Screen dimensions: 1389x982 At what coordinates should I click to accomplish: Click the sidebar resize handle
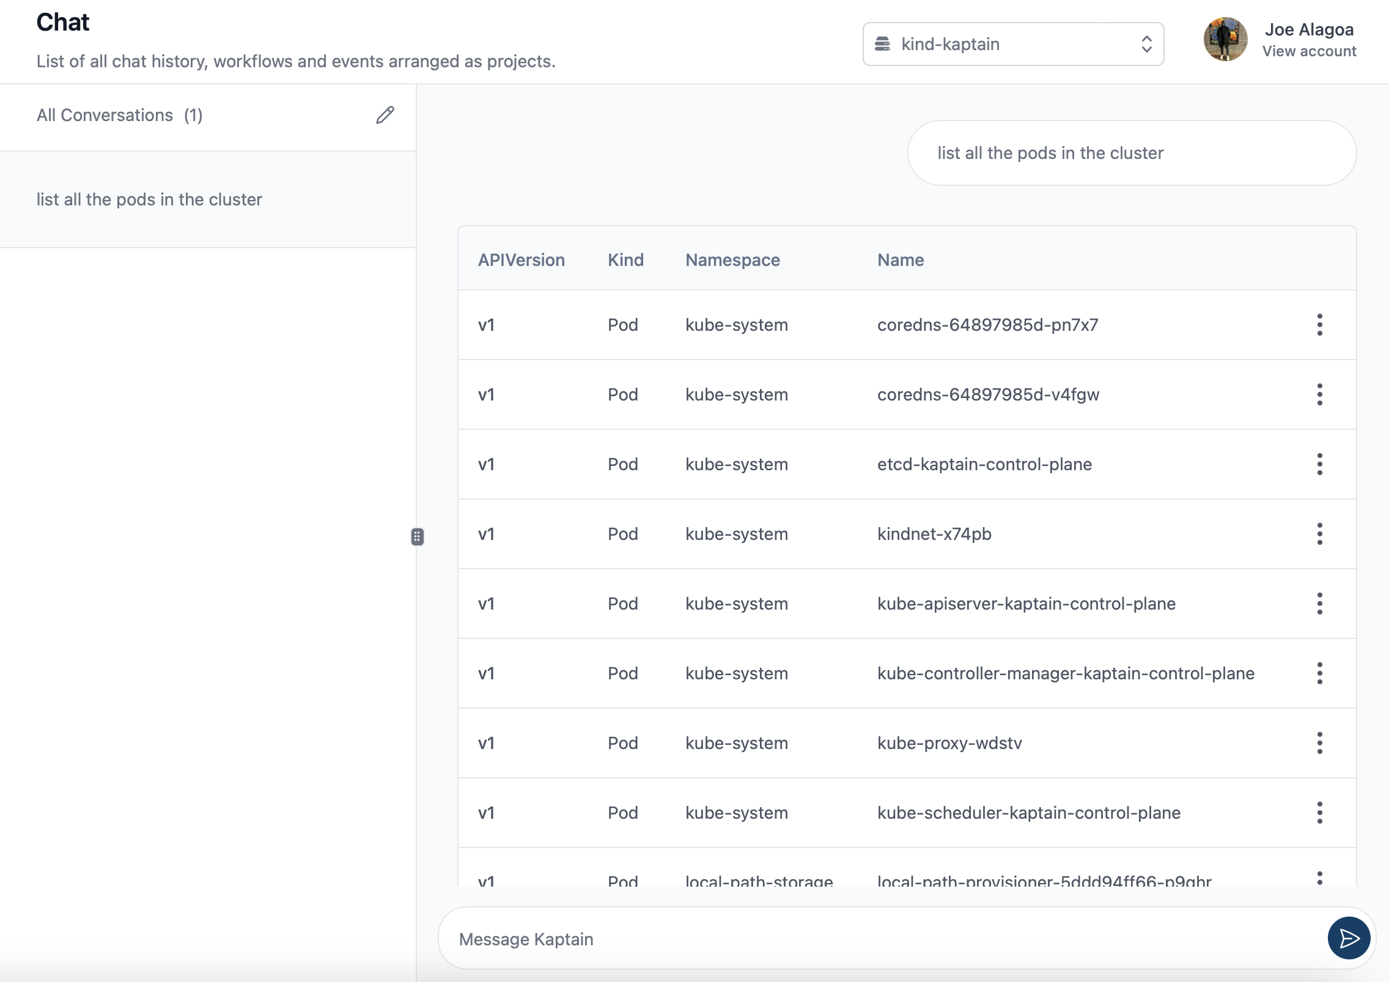click(x=417, y=537)
